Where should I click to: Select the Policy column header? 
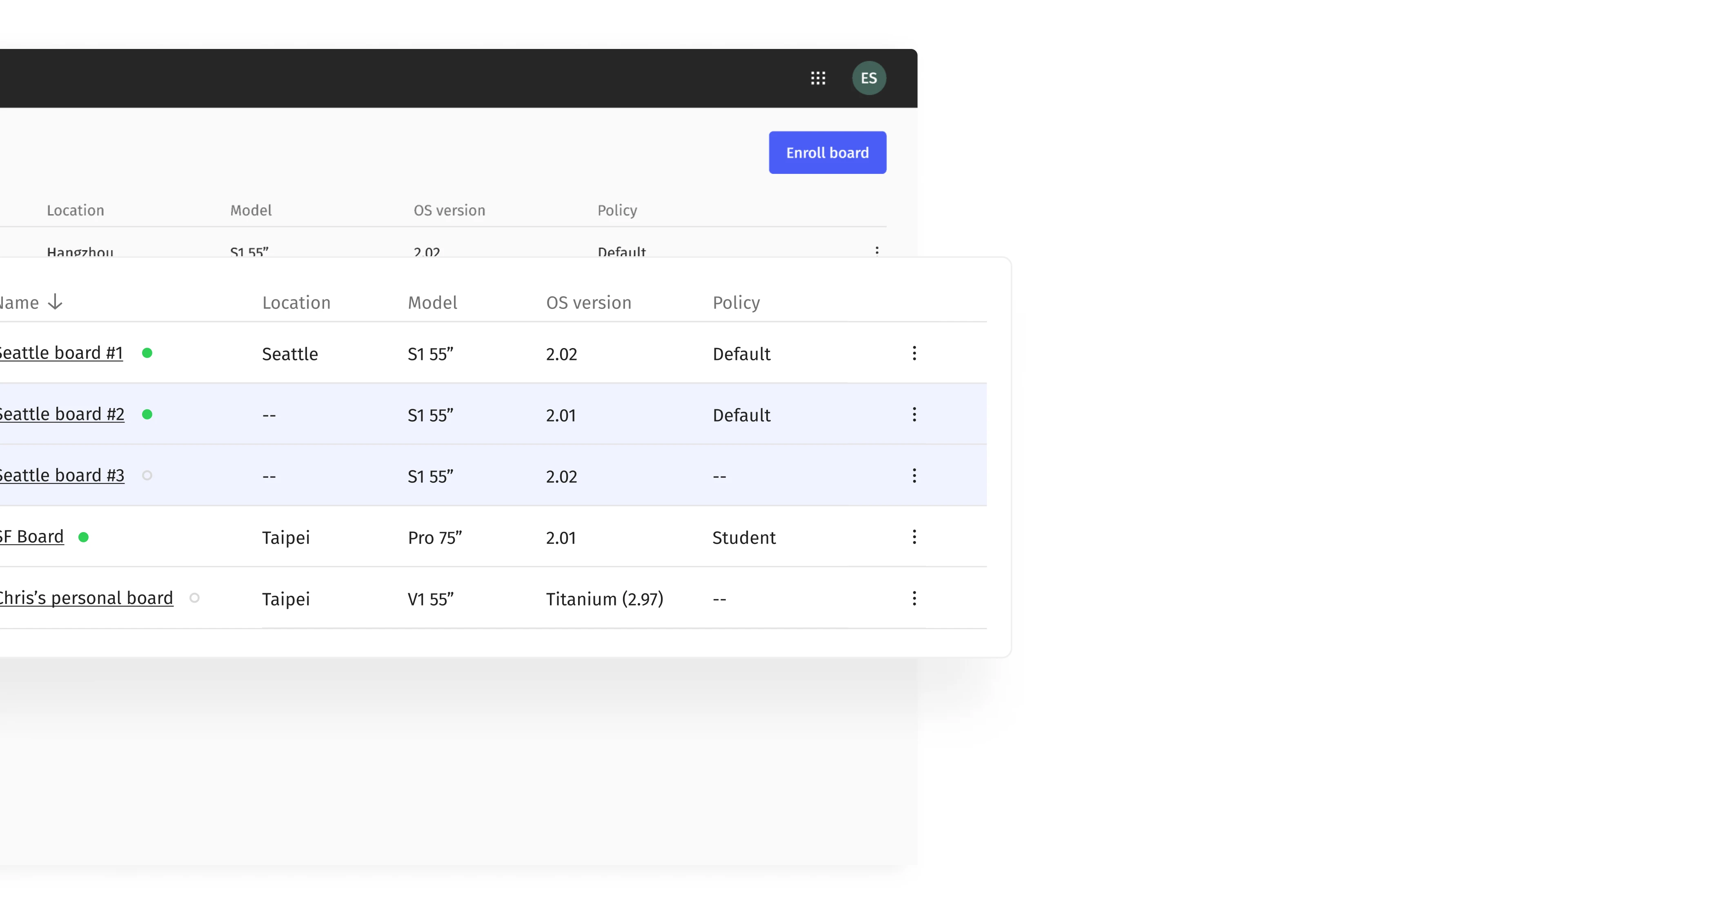[x=736, y=302]
